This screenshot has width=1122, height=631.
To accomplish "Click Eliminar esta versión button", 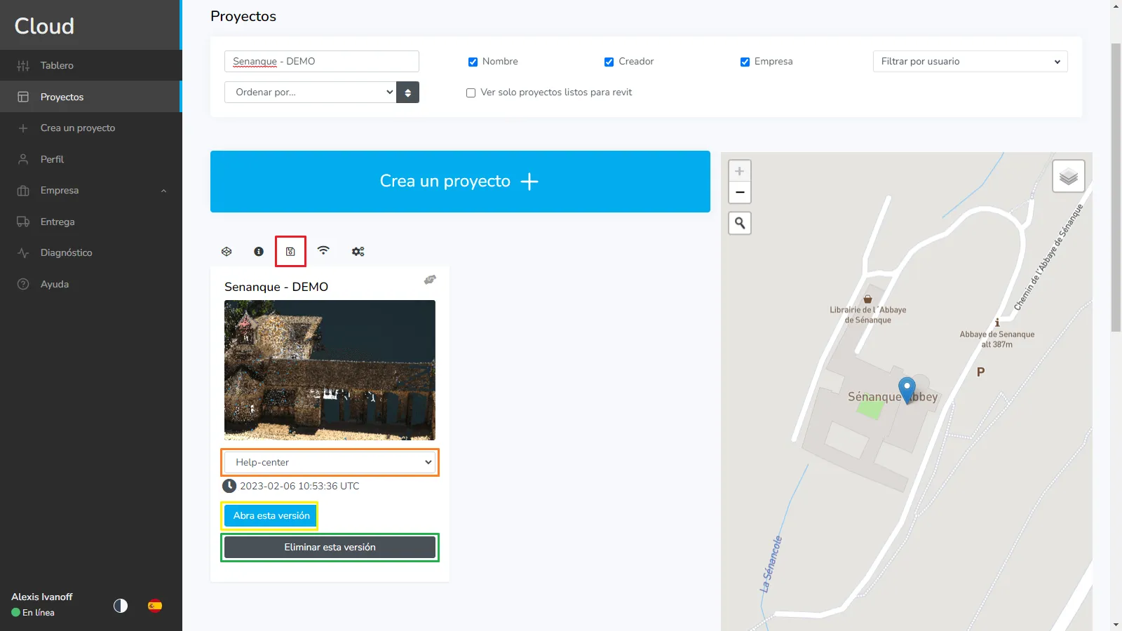I will point(330,548).
